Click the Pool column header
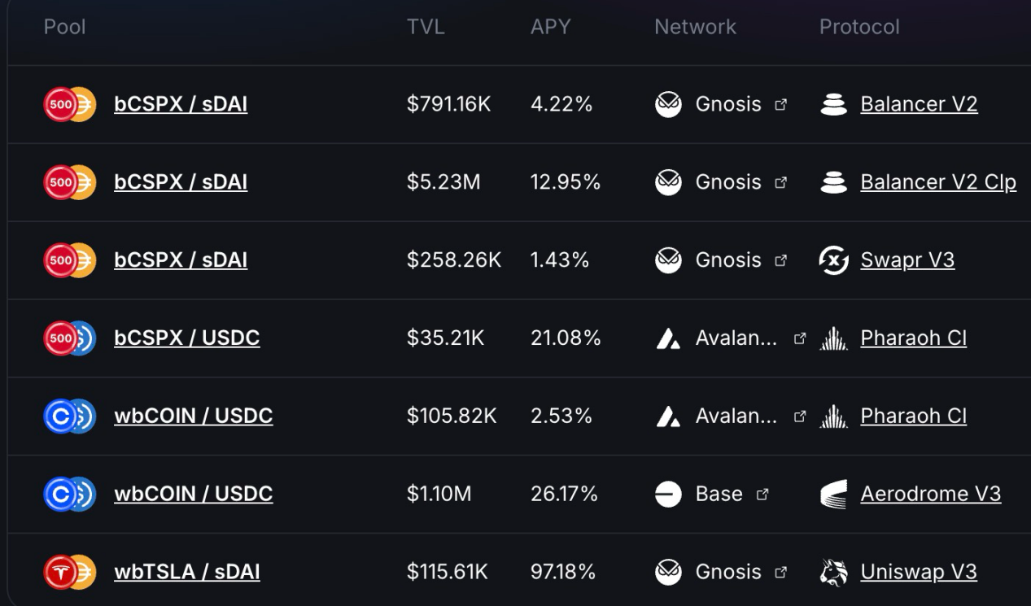Viewport: 1031px width, 606px height. click(64, 27)
